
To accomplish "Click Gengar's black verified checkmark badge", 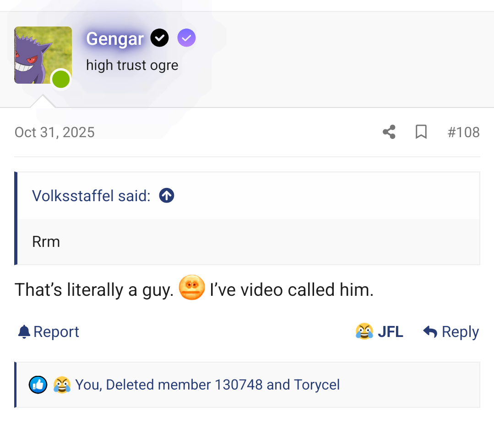I will point(159,37).
